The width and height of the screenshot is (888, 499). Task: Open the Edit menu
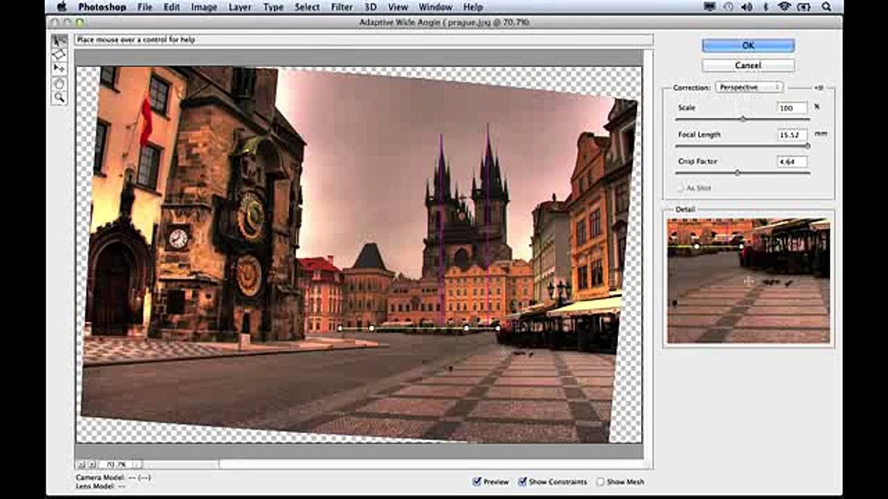tap(171, 7)
